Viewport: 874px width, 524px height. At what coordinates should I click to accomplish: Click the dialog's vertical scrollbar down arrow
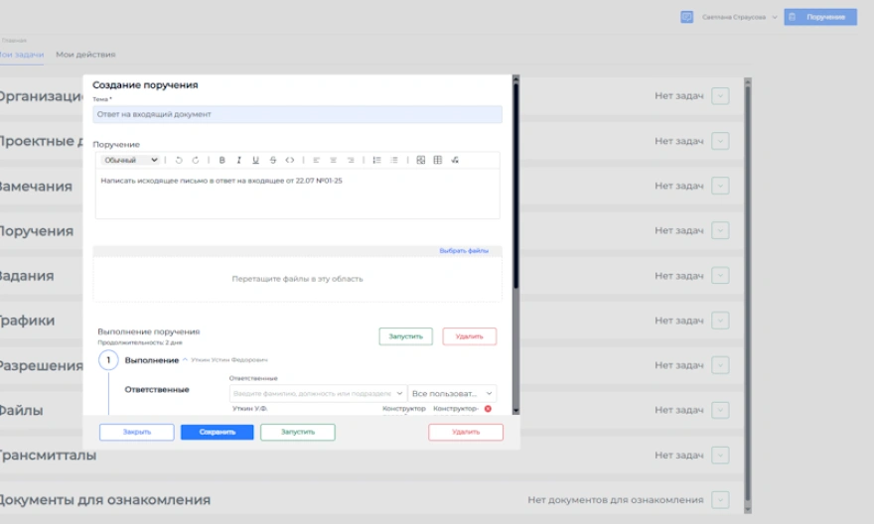click(x=515, y=411)
